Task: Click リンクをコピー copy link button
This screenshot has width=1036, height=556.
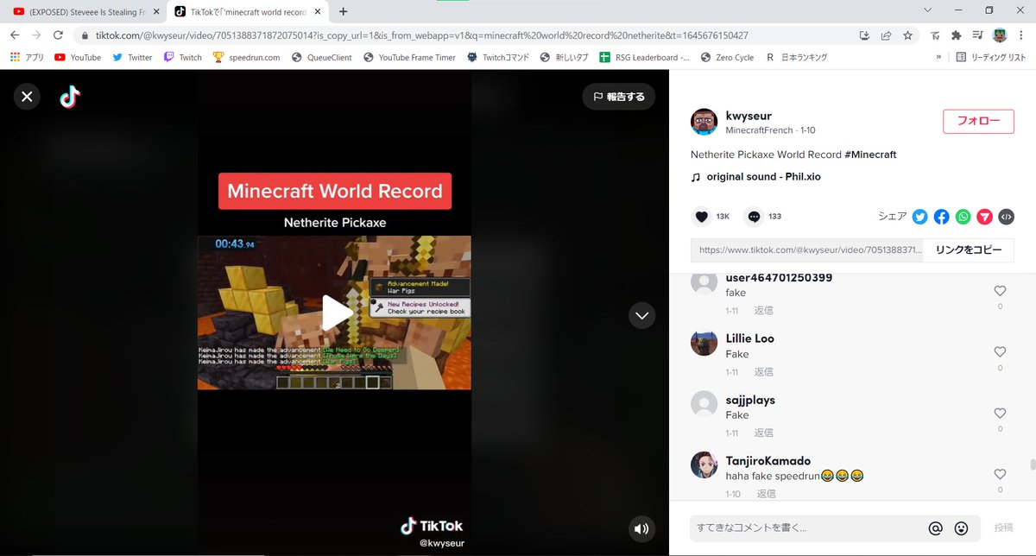Action: [969, 250]
